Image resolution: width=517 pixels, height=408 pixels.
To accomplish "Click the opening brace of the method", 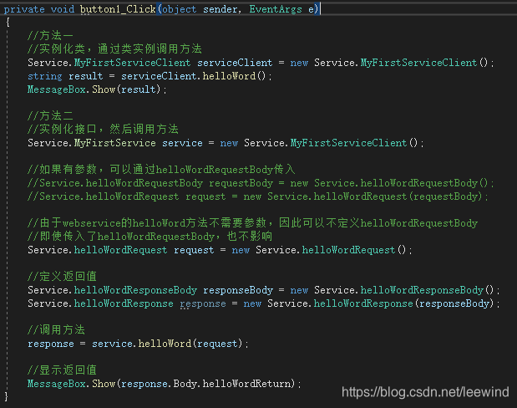I will pos(8,22).
